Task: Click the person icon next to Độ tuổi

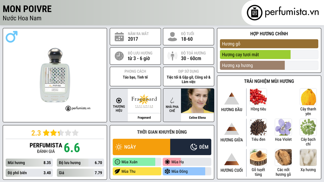Action: click(172, 37)
